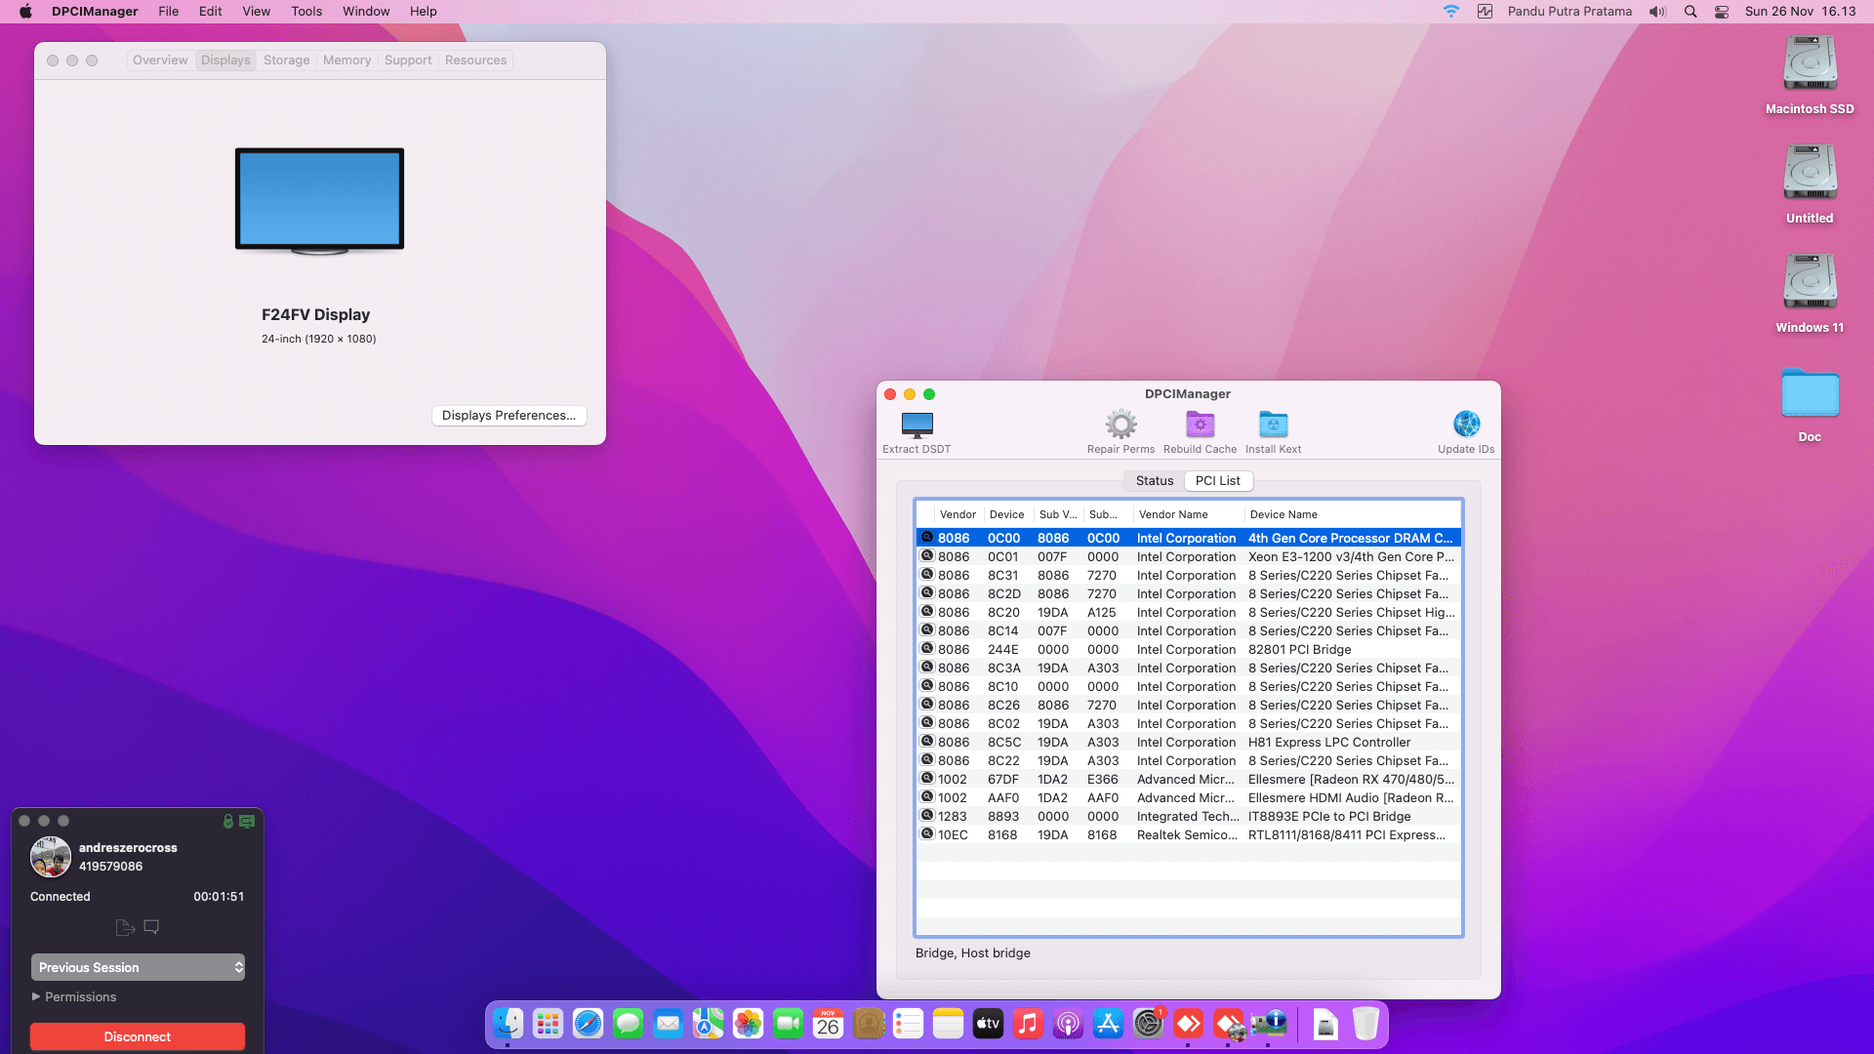Click the green lock security icon
The width and height of the screenshot is (1874, 1054).
[227, 822]
